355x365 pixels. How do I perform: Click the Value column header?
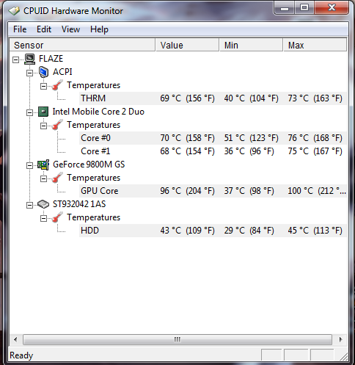(187, 45)
